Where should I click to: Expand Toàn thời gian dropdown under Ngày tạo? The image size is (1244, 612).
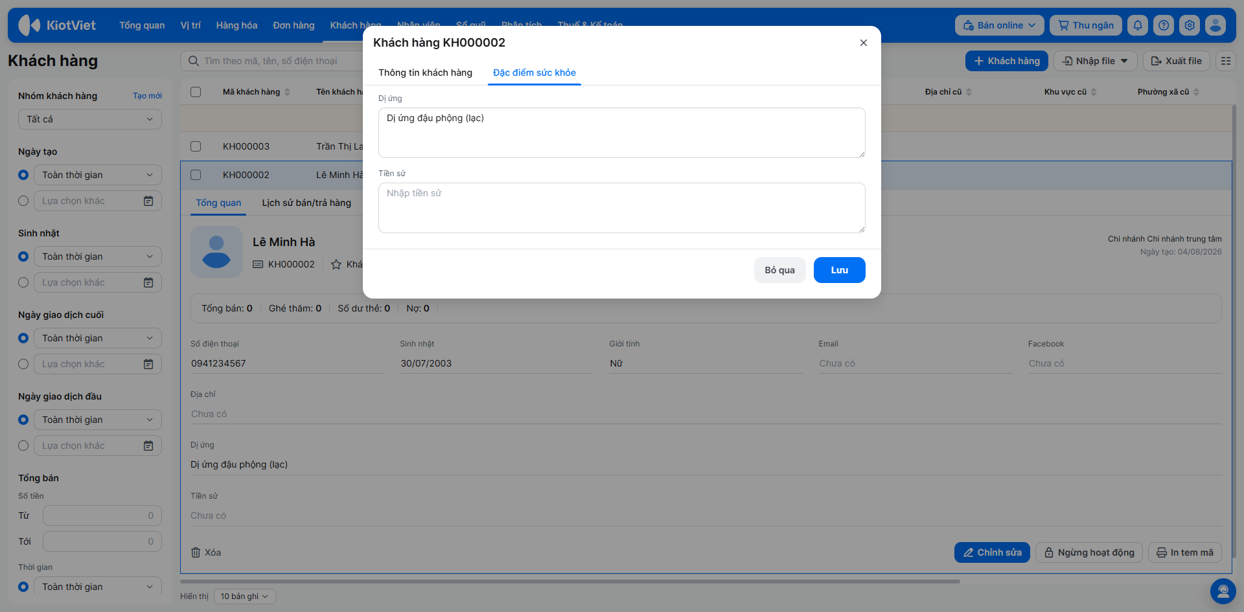click(98, 175)
